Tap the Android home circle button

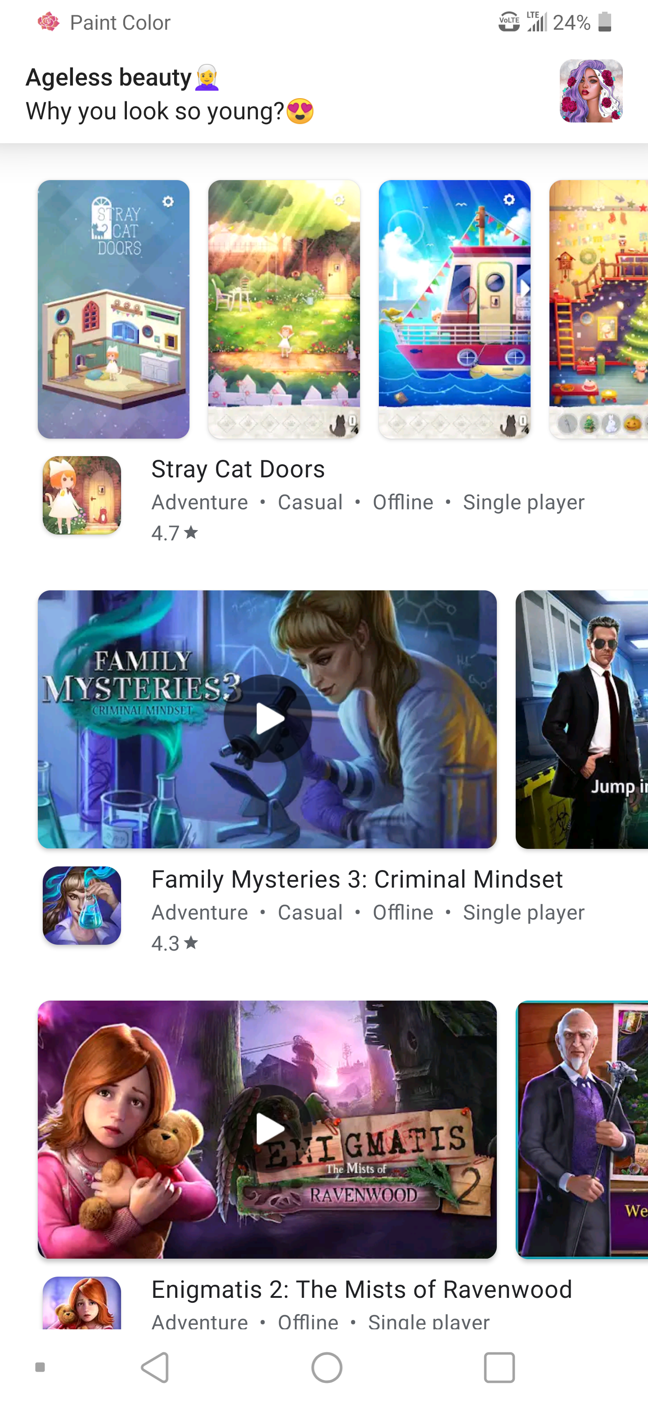tap(326, 1367)
